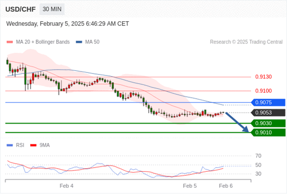
Task: Click the 9MA legend label
Action: tap(45, 145)
